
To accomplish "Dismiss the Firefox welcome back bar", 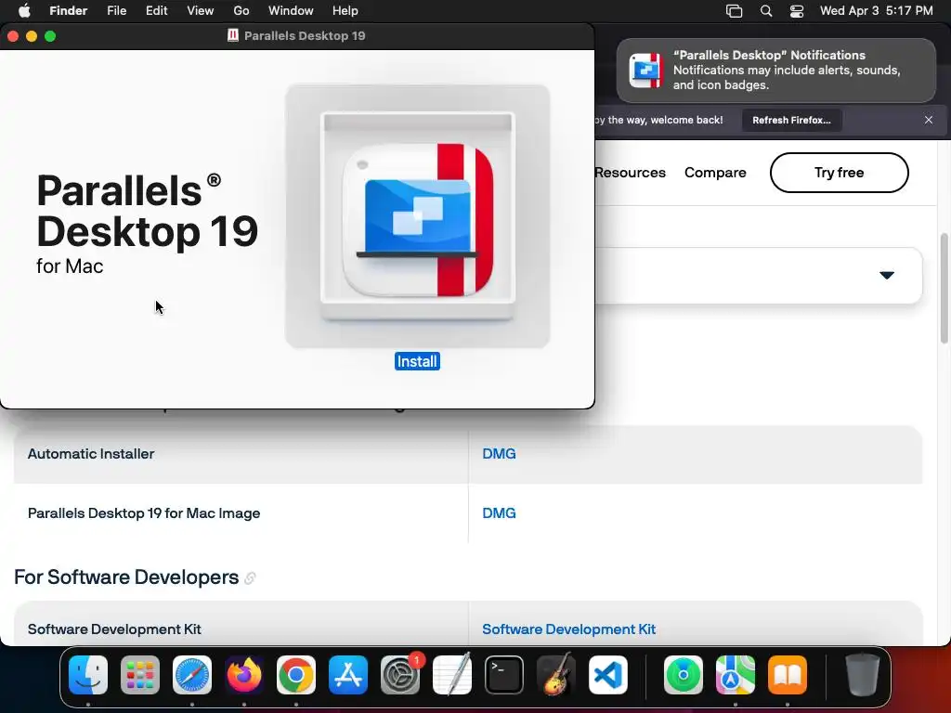I will [929, 120].
